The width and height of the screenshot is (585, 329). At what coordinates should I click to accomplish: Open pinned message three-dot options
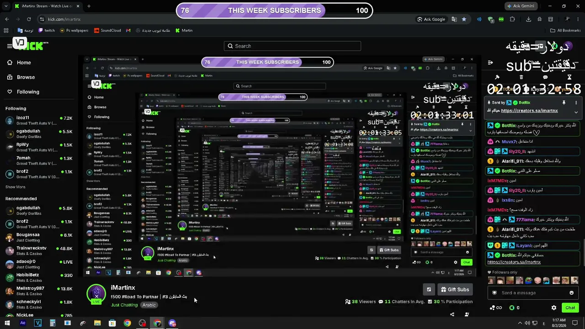click(x=576, y=103)
